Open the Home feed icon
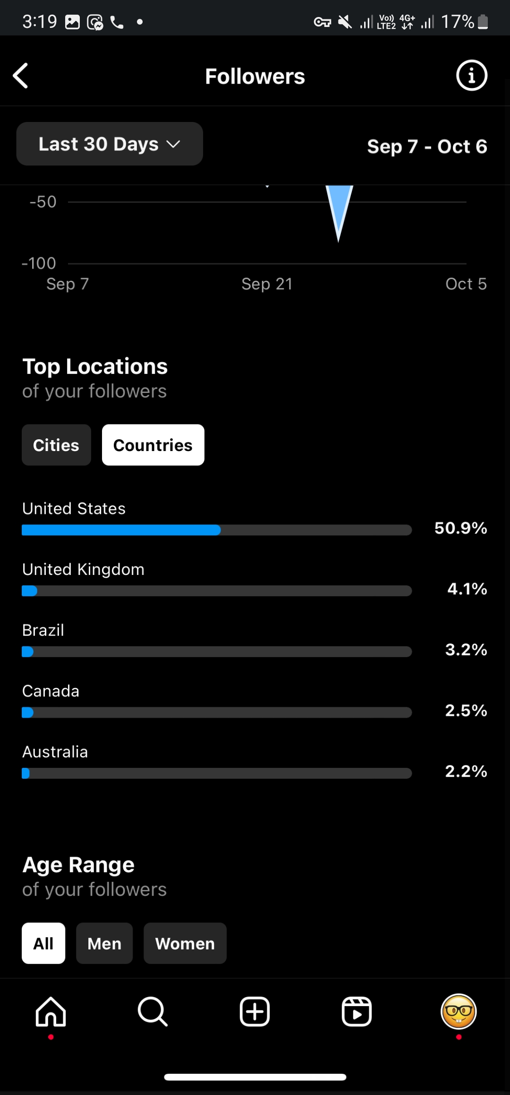The width and height of the screenshot is (510, 1095). (51, 1012)
